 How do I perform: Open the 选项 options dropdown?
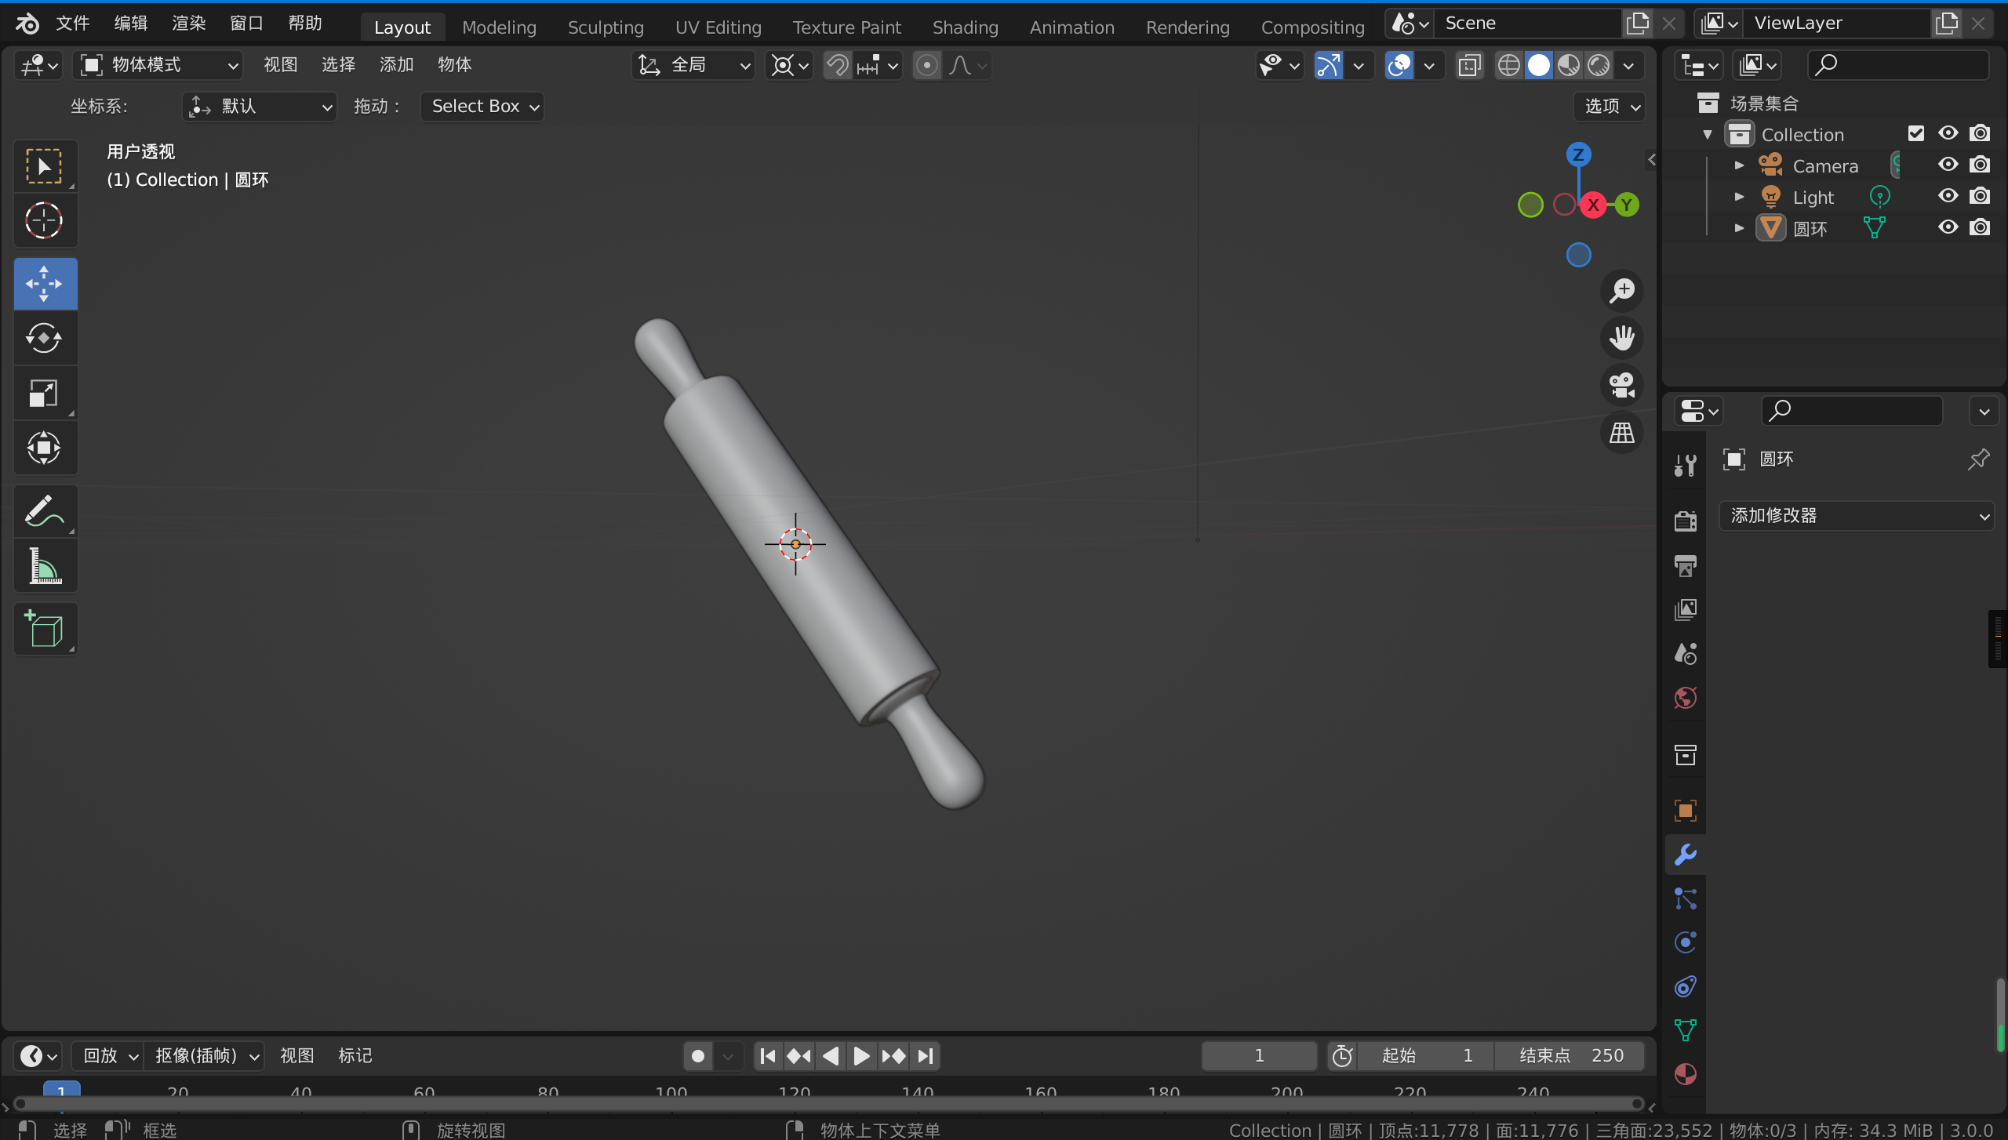pyautogui.click(x=1610, y=107)
